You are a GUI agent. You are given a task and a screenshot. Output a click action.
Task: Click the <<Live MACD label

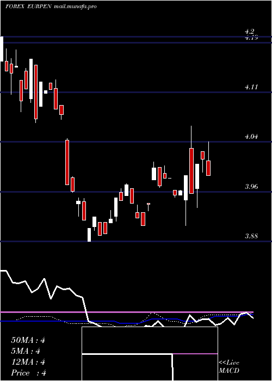pyautogui.click(x=229, y=367)
